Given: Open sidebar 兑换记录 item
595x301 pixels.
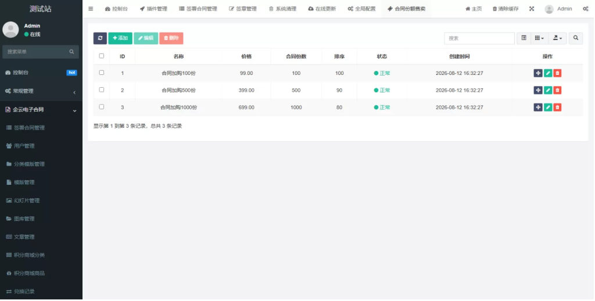Looking at the screenshot, I should coord(41,292).
